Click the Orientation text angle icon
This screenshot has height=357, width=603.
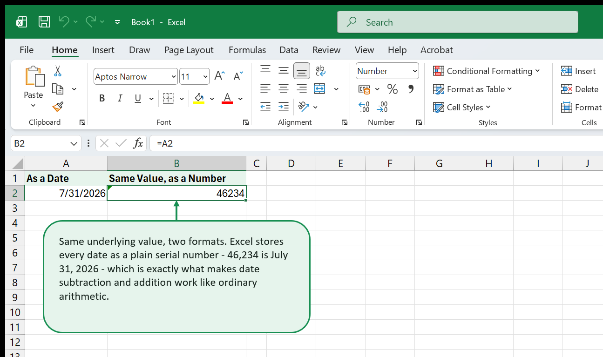(x=304, y=107)
